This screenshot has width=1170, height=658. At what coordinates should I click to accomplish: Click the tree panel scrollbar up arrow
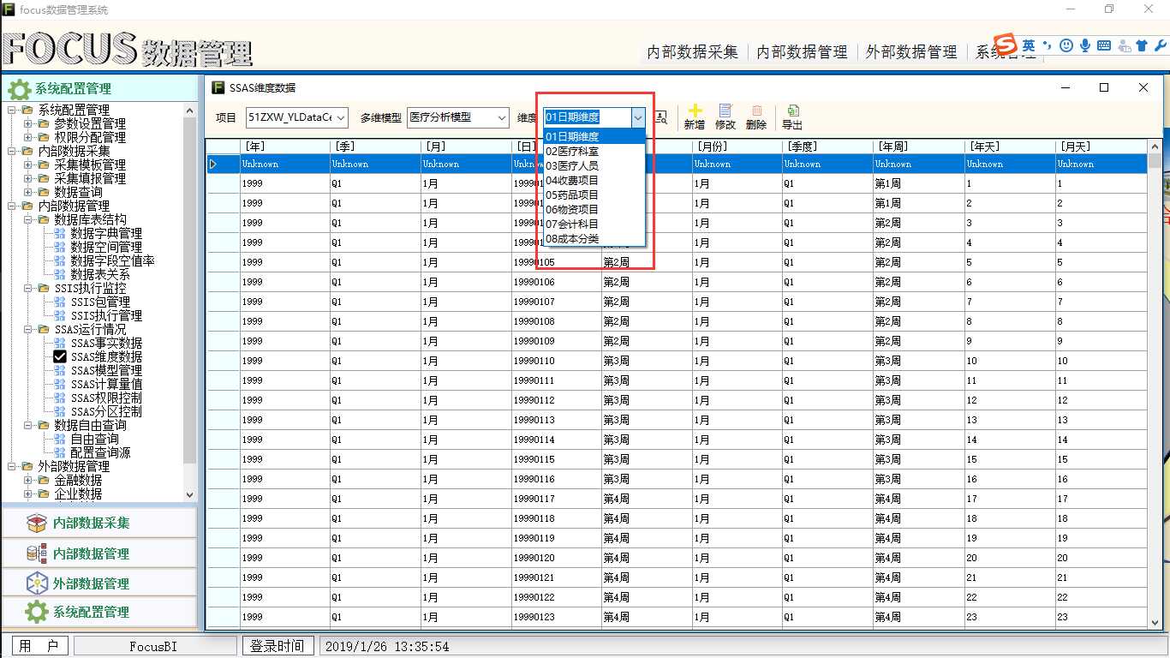tap(190, 110)
